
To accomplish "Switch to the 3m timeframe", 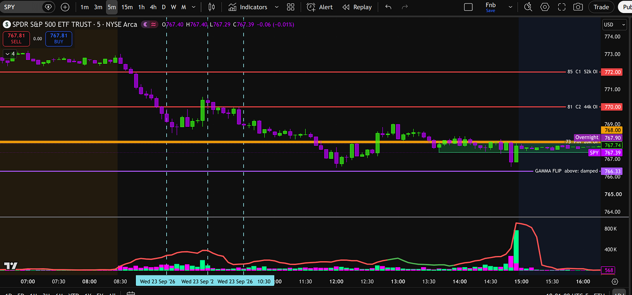I will [x=98, y=7].
